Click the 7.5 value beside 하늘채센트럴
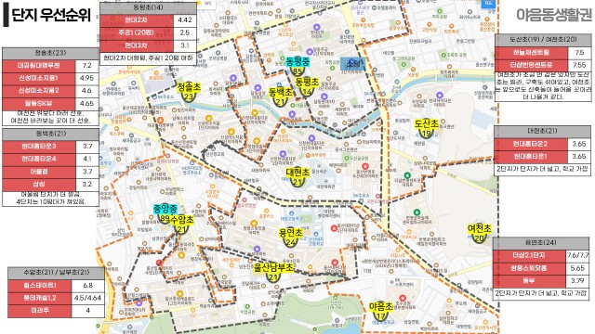This screenshot has width=595, height=334. point(579,53)
